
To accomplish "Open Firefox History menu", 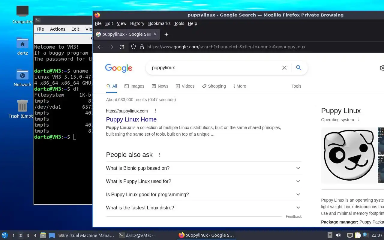I will [137, 23].
